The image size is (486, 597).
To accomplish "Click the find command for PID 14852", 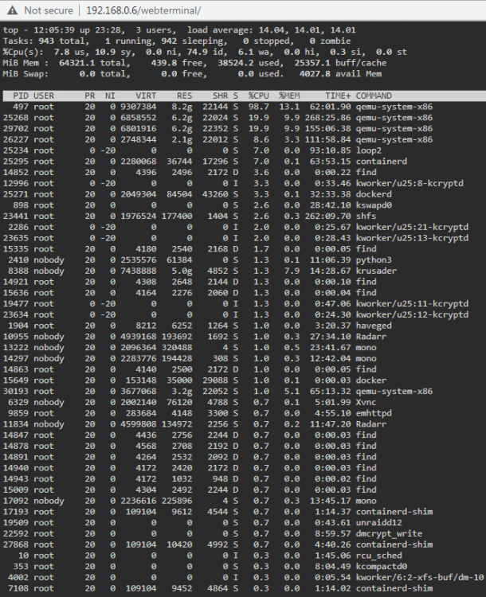I will (x=366, y=173).
